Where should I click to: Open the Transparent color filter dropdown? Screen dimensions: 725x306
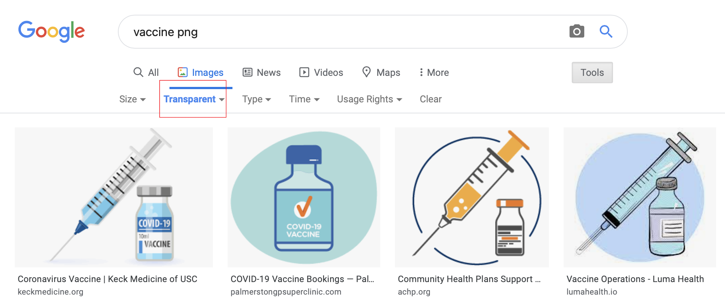pyautogui.click(x=194, y=99)
